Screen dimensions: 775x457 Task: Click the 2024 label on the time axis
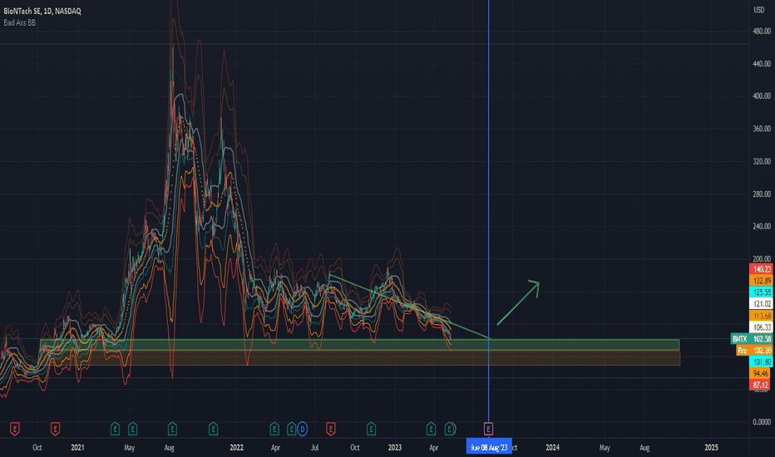(553, 448)
